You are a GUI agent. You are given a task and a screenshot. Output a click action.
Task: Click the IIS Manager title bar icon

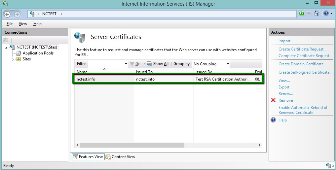tap(5, 4)
